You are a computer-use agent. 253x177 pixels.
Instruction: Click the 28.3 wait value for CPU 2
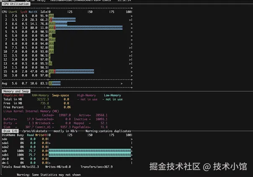[x=34, y=20]
